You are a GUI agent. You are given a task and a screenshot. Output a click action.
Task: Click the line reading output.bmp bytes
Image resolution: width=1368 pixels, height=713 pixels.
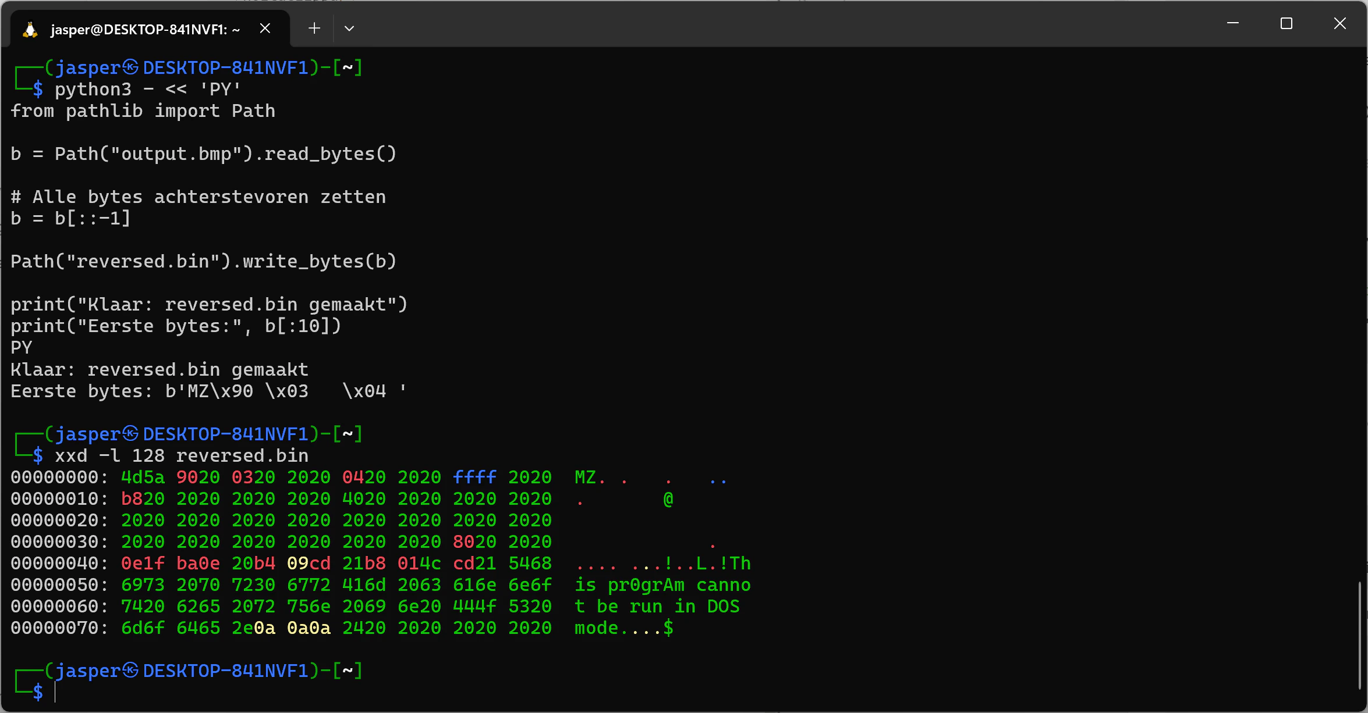pos(203,154)
